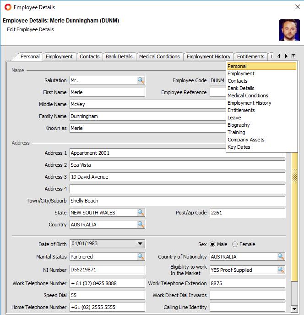This screenshot has width=304, height=315.
Task: Toggle the tab list menu button
Action: click(x=293, y=56)
